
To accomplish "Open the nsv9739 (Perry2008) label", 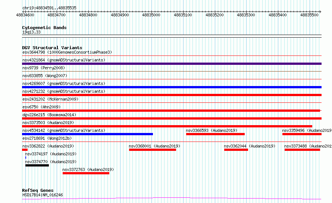I will [44, 68].
